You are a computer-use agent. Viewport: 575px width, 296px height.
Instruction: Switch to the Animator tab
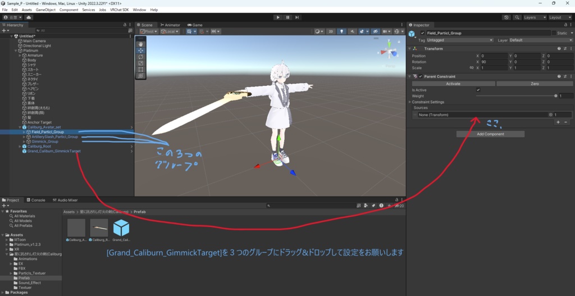click(x=170, y=25)
